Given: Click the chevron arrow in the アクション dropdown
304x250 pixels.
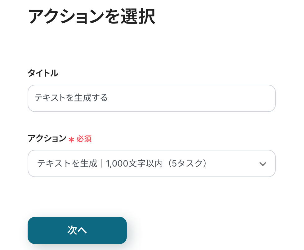Looking at the screenshot, I should (262, 164).
